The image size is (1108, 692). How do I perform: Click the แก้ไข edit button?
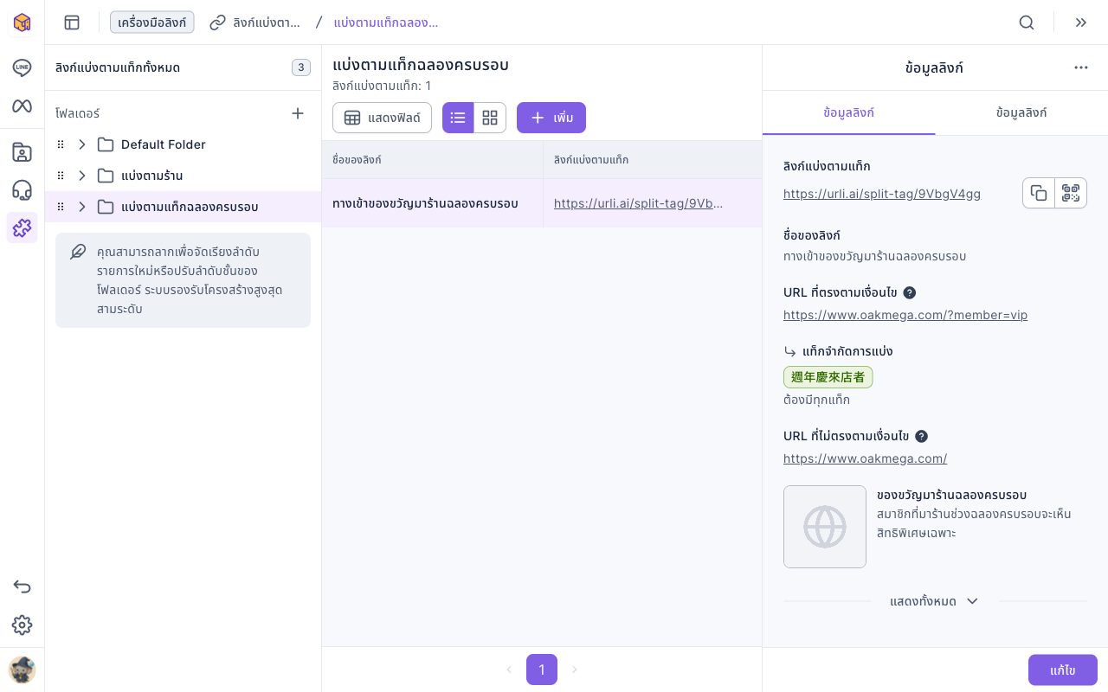(x=1063, y=670)
